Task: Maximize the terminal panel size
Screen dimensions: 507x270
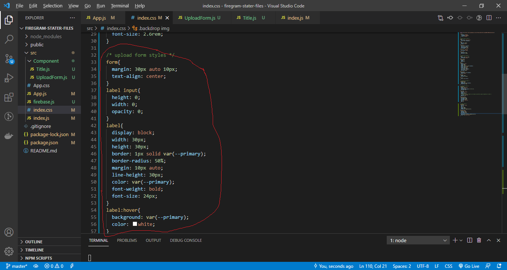Action: click(x=489, y=240)
